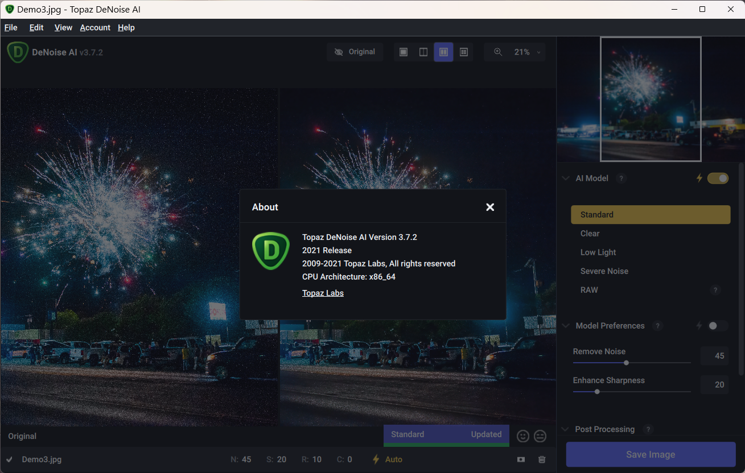This screenshot has width=745, height=473.
Task: Select the Standard Updated preview tab
Action: (446, 435)
